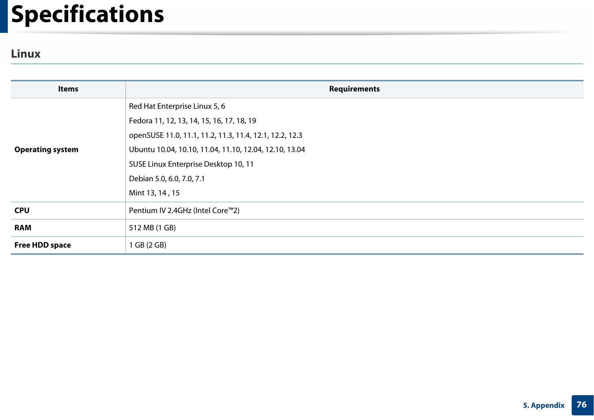Select the RAM row label

coord(23,228)
